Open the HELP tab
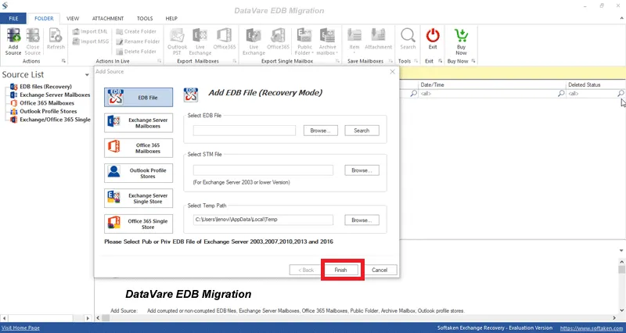The height and width of the screenshot is (333, 626). click(171, 18)
